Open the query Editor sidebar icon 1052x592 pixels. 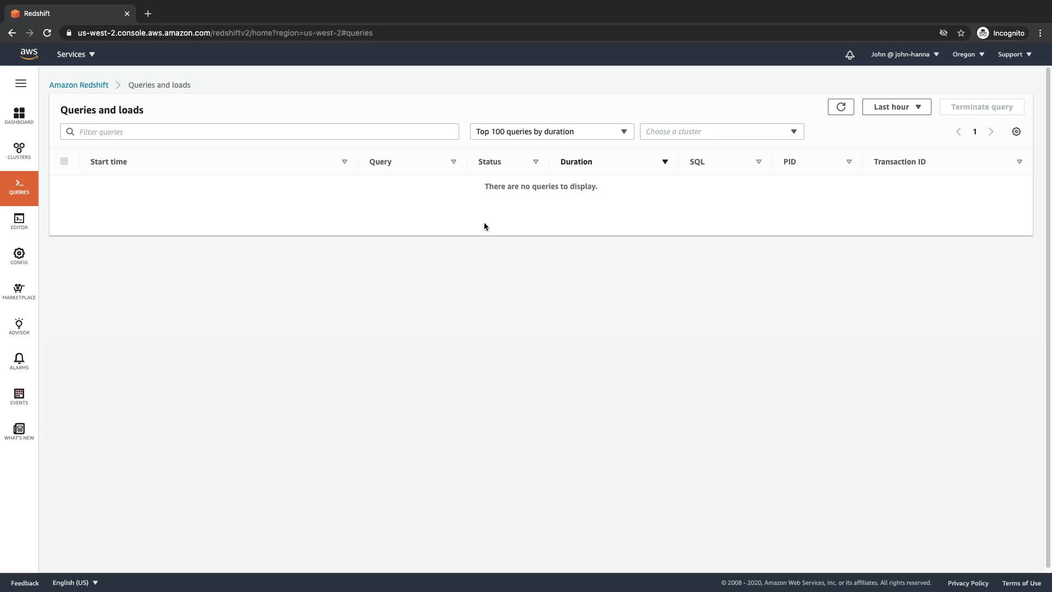pyautogui.click(x=19, y=221)
